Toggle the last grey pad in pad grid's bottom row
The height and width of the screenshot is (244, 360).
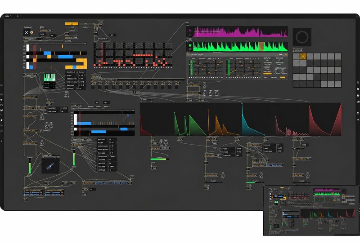pos(337,84)
